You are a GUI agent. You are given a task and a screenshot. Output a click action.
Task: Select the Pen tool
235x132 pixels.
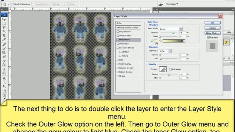coord(4,78)
